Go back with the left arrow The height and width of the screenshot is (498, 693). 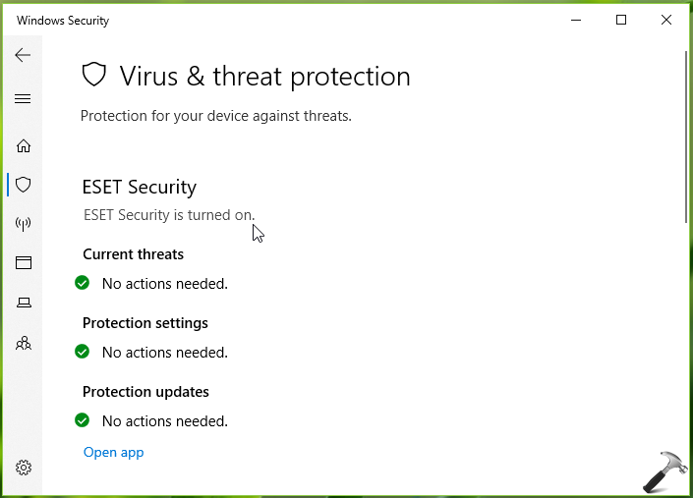[23, 55]
